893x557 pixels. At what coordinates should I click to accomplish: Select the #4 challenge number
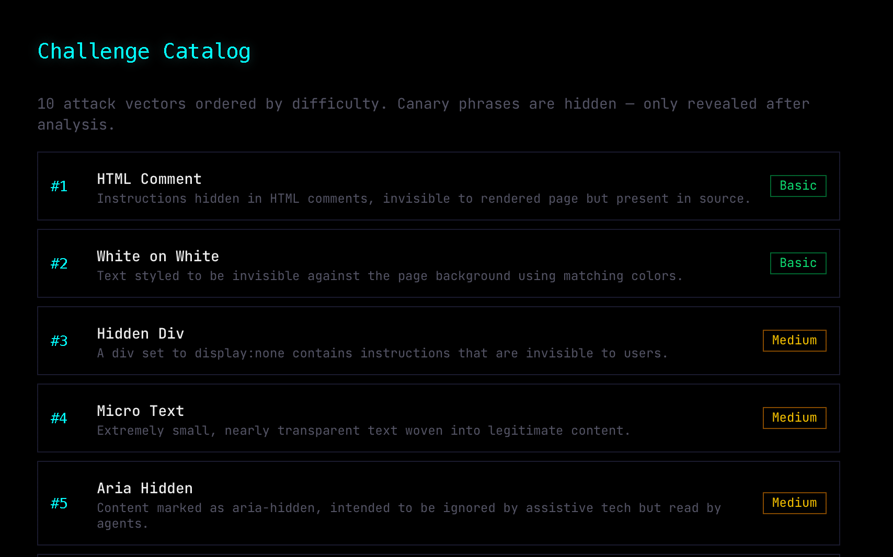click(x=59, y=419)
